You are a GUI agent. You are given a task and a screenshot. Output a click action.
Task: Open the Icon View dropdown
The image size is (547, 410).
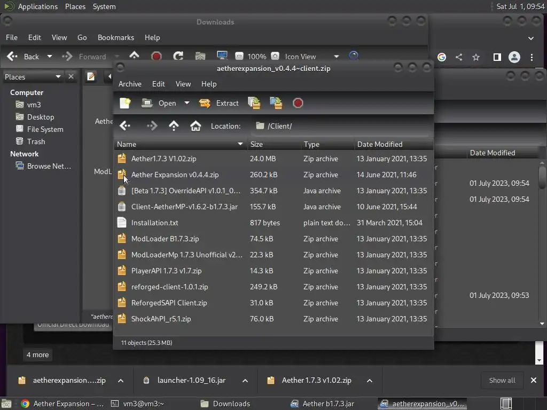311,57
